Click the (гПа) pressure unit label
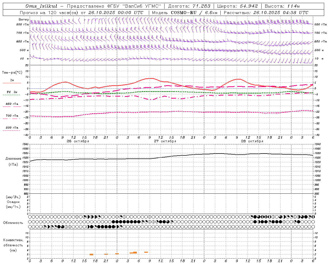The image size is (328, 263). pyautogui.click(x=13, y=164)
